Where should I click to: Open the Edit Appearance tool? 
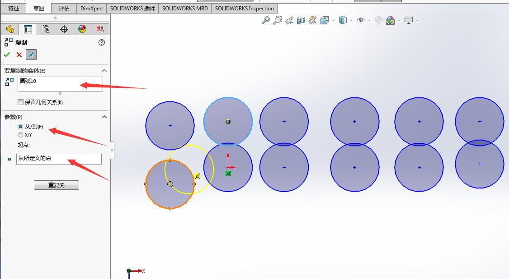click(378, 20)
